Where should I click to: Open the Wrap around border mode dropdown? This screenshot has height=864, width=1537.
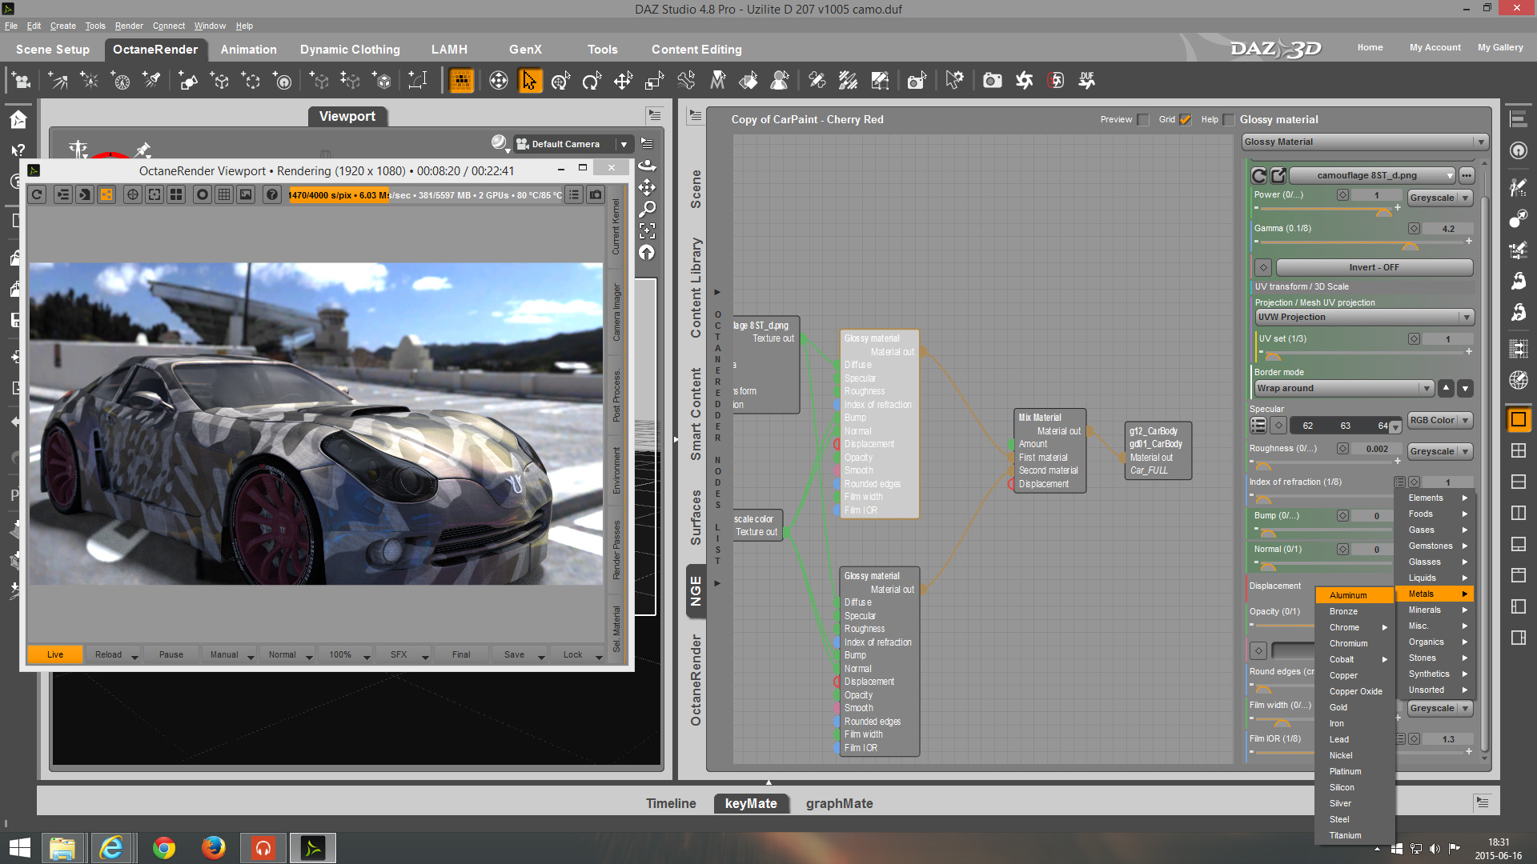click(1344, 389)
